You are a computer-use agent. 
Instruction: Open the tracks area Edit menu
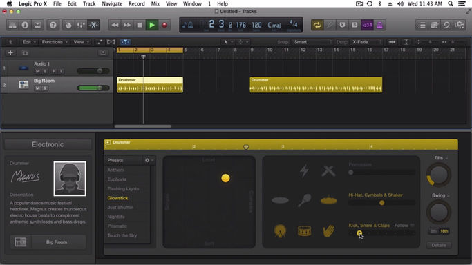[x=28, y=42]
